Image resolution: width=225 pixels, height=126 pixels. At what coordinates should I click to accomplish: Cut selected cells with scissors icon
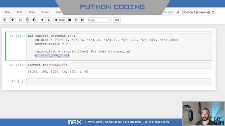click(20, 20)
